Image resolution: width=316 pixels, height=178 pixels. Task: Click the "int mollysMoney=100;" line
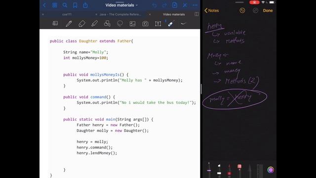click(85, 58)
